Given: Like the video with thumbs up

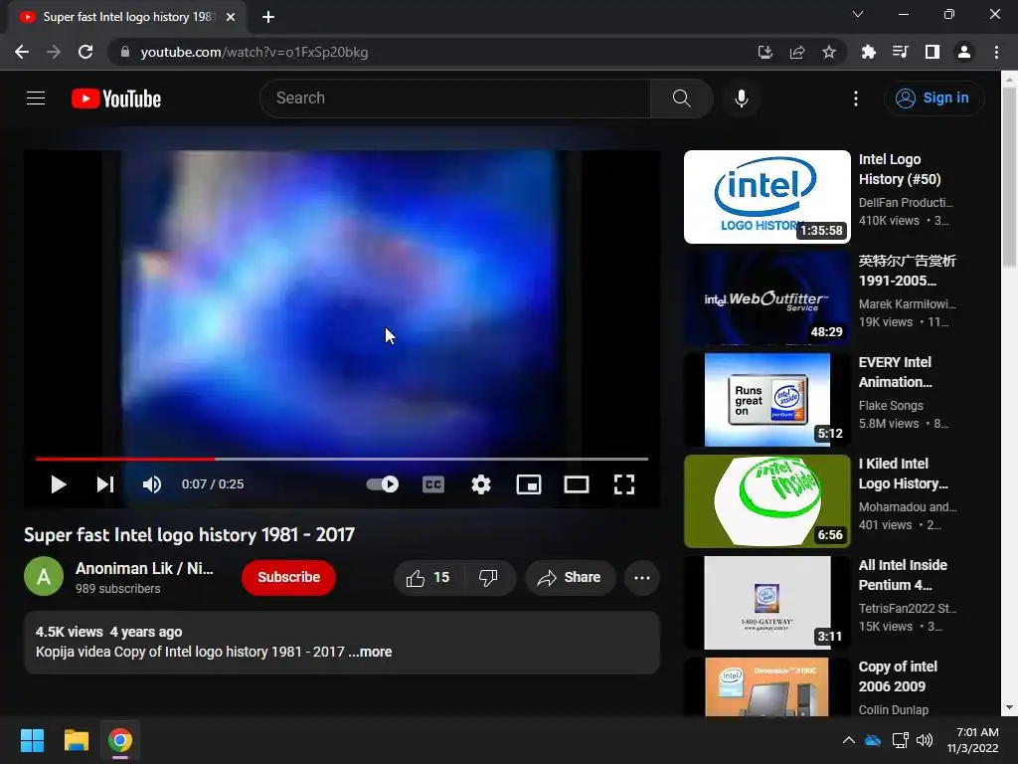Looking at the screenshot, I should click(428, 578).
